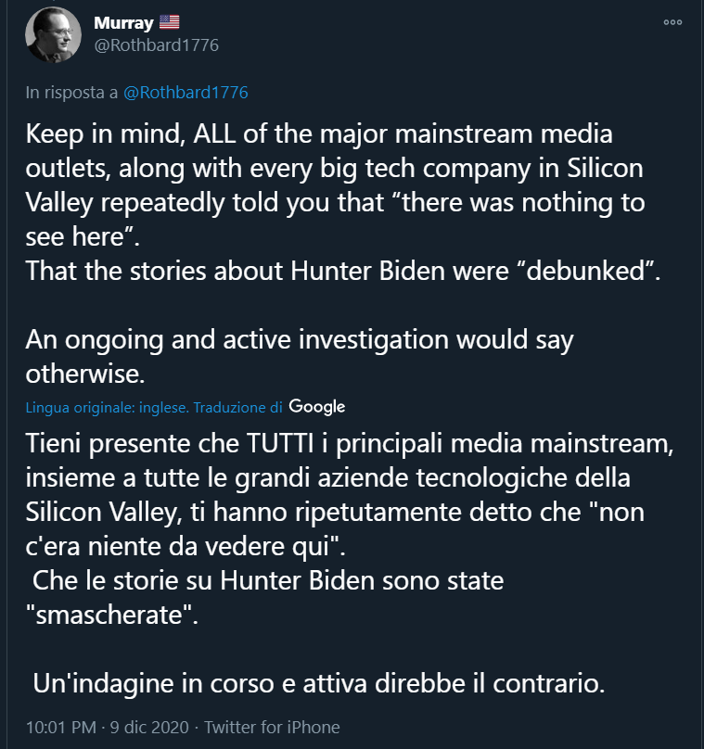Open the blue @Rothbard1776 reply mention

tap(186, 92)
